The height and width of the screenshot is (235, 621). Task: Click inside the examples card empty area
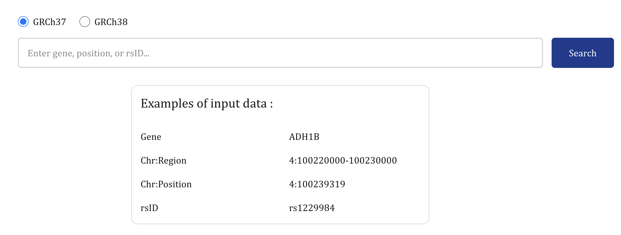coord(378,113)
